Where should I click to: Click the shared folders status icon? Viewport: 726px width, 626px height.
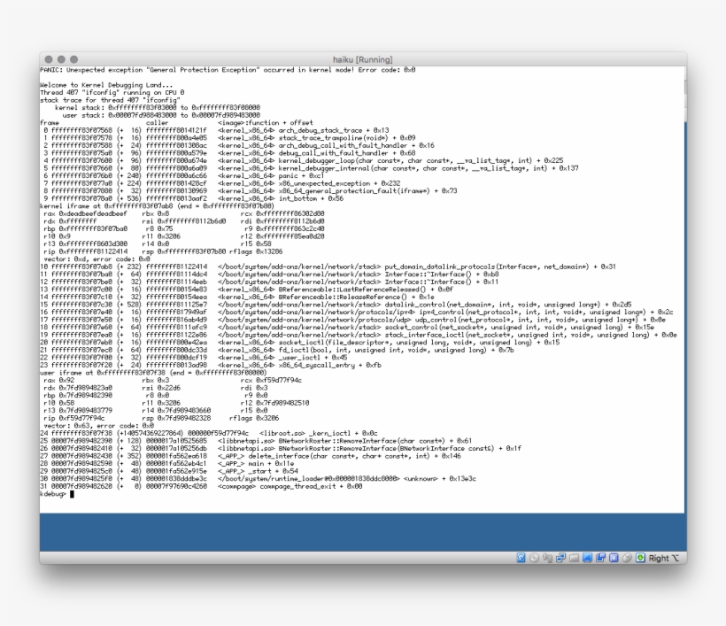click(574, 559)
